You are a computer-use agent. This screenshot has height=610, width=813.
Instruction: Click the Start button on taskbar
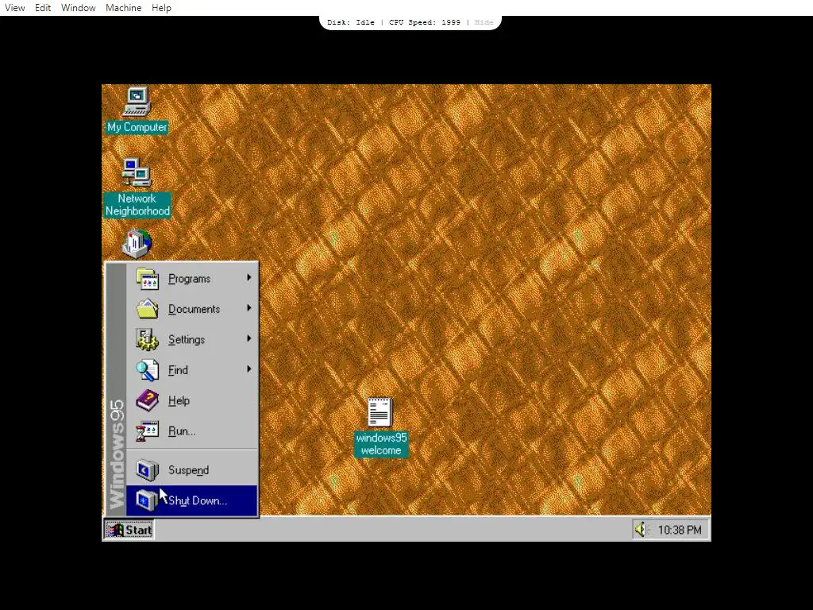tap(129, 530)
